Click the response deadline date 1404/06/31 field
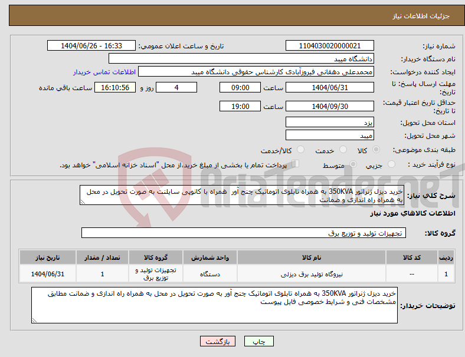The width and height of the screenshot is (465, 357). (x=329, y=87)
